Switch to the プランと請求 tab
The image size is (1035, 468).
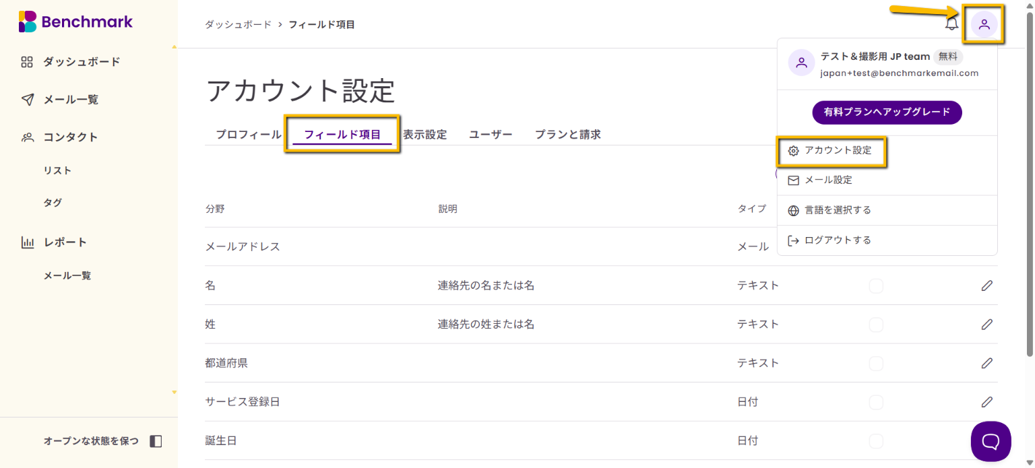[567, 134]
